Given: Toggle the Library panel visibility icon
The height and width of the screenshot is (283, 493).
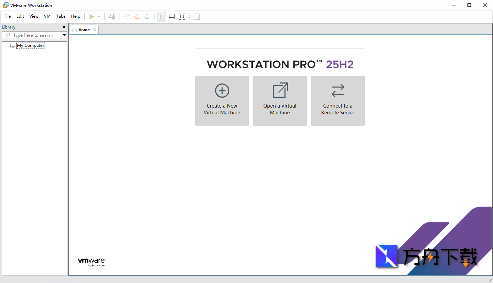Looking at the screenshot, I should pos(162,16).
